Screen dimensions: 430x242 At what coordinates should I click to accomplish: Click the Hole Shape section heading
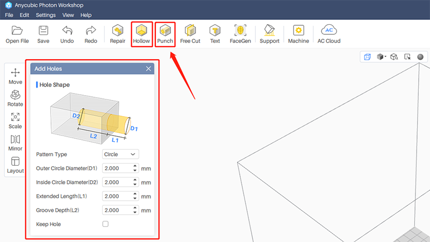(x=55, y=85)
